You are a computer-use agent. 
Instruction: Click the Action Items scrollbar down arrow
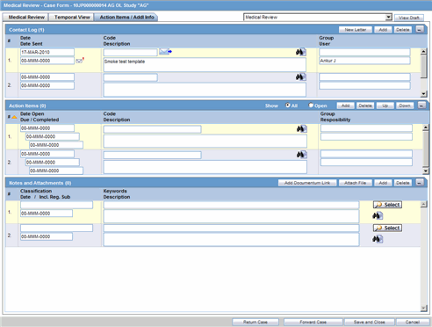point(426,171)
